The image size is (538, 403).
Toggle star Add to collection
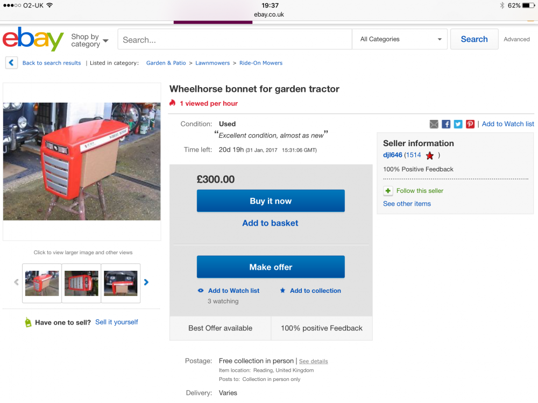[x=282, y=290]
